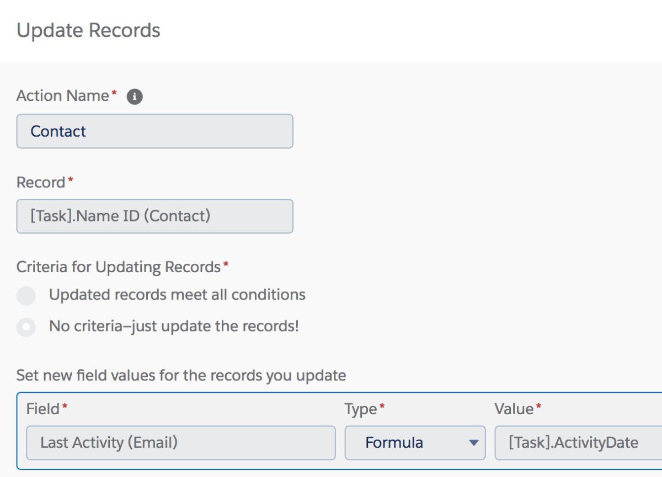Screen dimensions: 662x477
Task: Click the [Task].ActivityDate value field
Action: [x=578, y=442]
